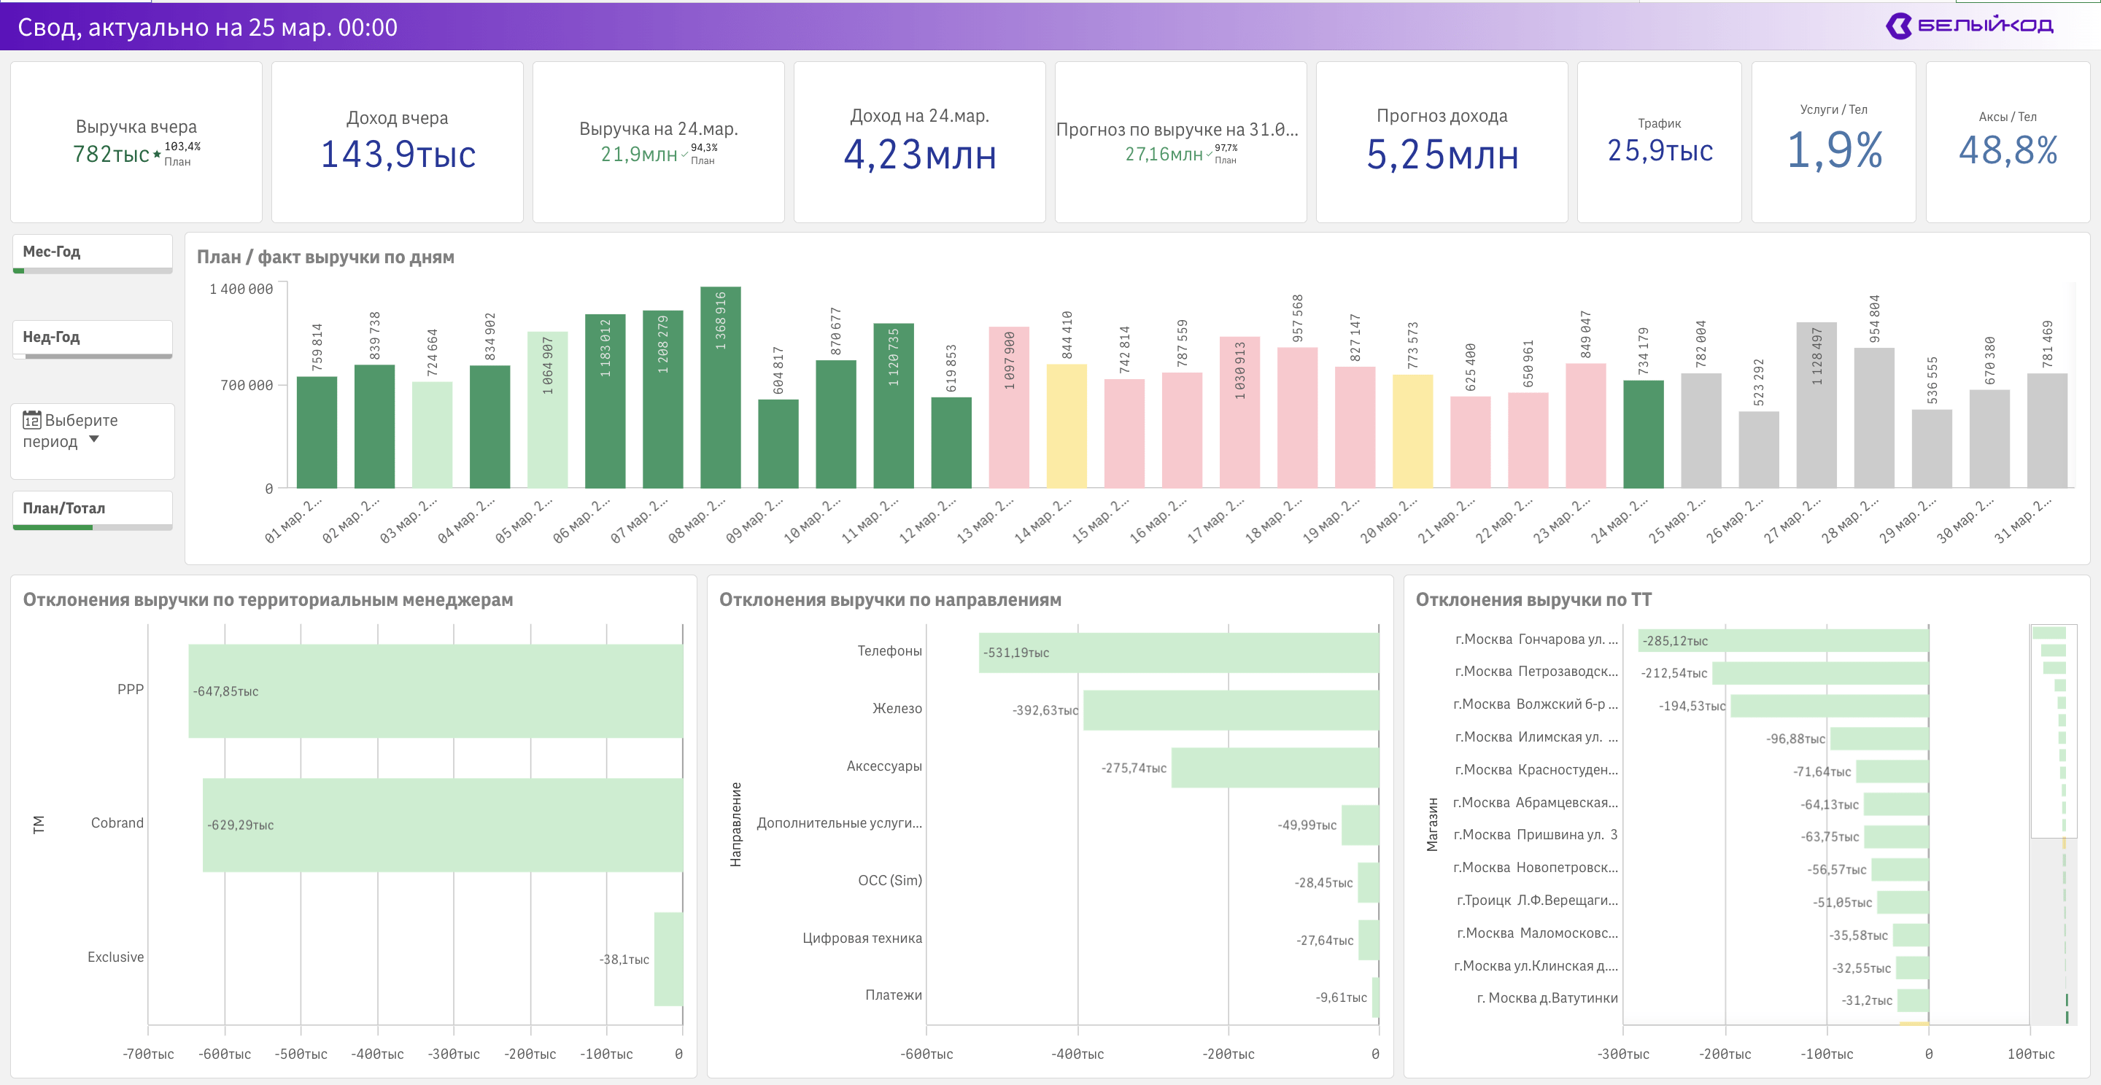Open the Мес-Год filter pane
Viewport: 2101px width, 1085px height.
tap(92, 252)
